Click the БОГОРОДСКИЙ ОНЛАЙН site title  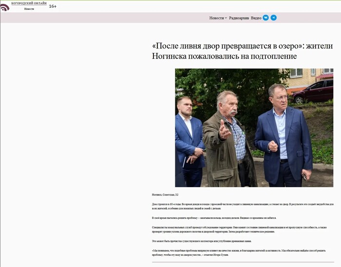29,3
